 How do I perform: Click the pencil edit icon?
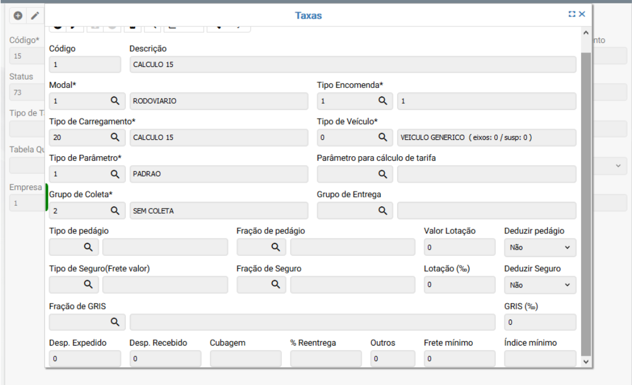click(34, 16)
